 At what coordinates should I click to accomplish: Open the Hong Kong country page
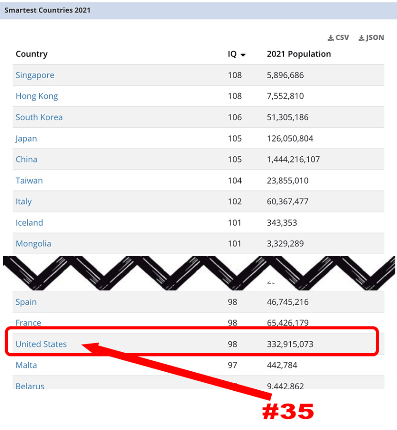click(37, 96)
